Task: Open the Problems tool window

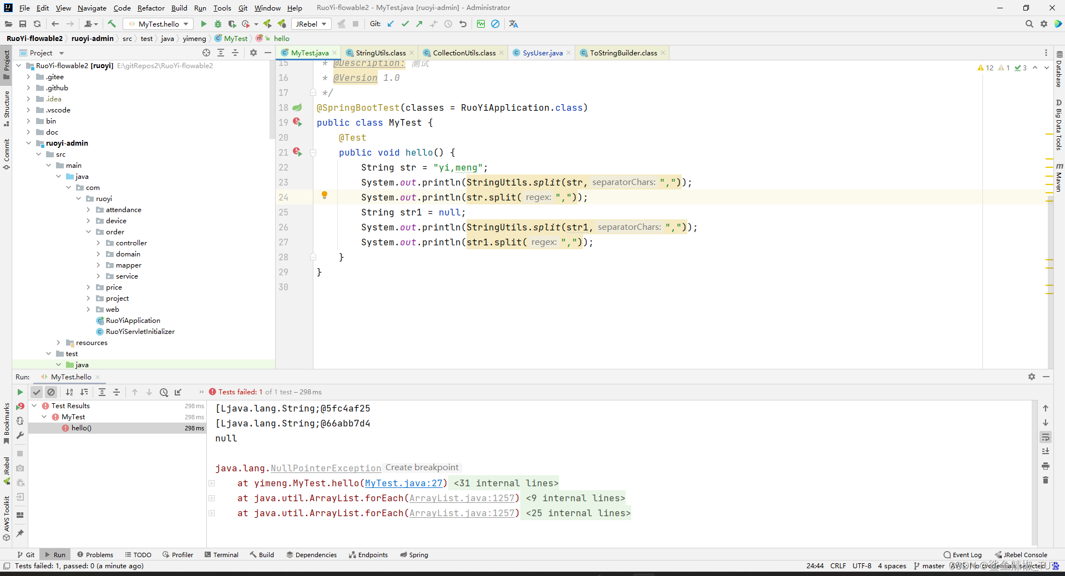Action: pos(95,554)
